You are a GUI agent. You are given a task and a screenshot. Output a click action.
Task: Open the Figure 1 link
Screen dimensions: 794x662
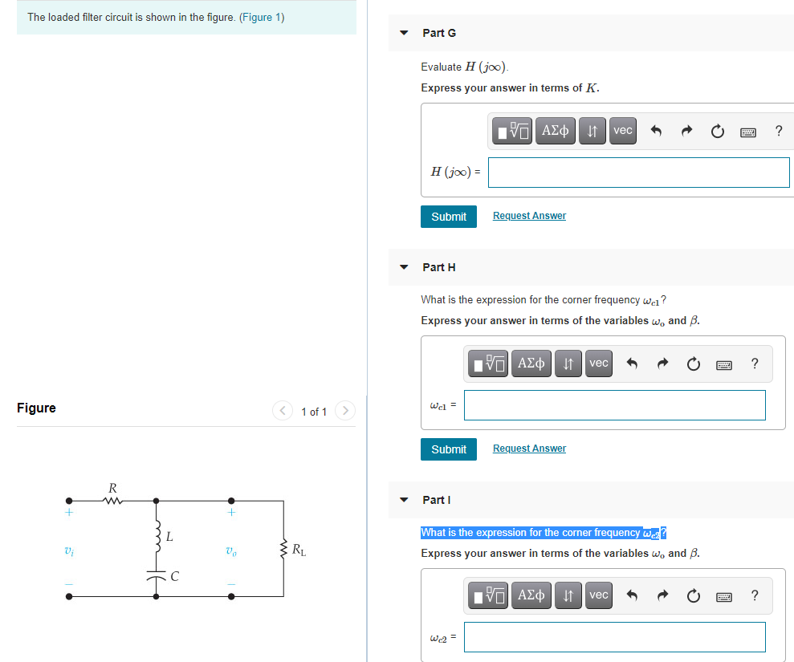point(261,17)
